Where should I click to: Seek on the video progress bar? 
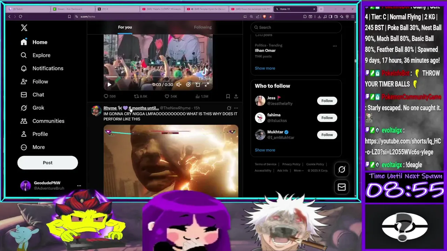158,77
